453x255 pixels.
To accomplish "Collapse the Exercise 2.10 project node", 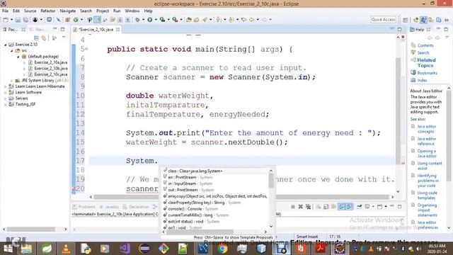I will click(x=5, y=45).
